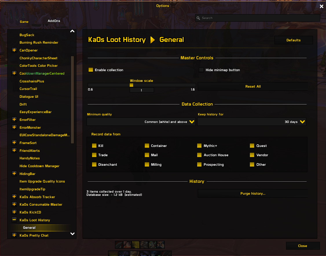Check the Hide minimap button option
The height and width of the screenshot is (256, 326).
pyautogui.click(x=201, y=70)
